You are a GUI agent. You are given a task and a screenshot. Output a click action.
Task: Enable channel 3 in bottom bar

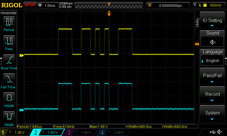(78, 132)
